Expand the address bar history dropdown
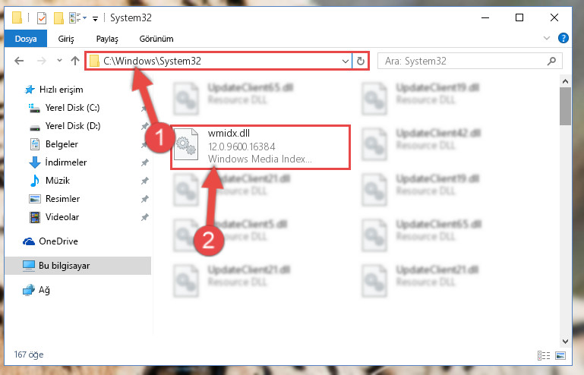This screenshot has height=375, width=584. tap(346, 61)
